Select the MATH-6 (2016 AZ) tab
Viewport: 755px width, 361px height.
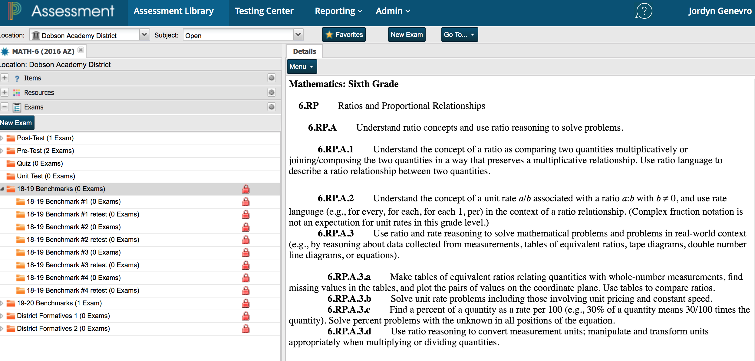click(43, 51)
